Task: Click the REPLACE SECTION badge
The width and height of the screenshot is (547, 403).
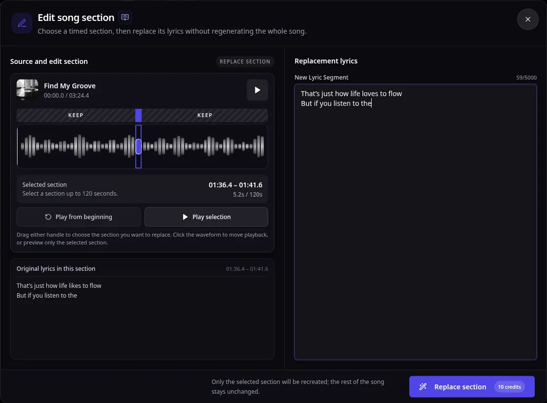Action: tap(245, 61)
